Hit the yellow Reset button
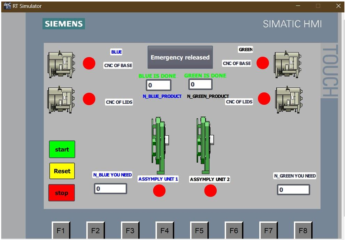 click(x=62, y=171)
